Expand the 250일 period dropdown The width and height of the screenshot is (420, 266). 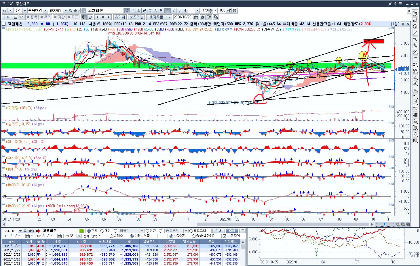79,236
